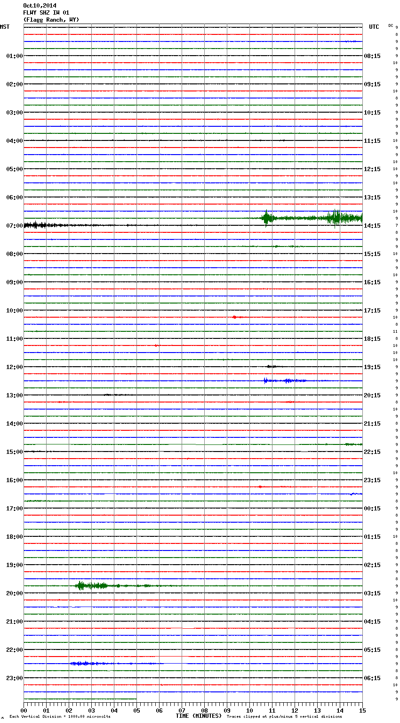
Task: Click the TIME (MINUTES) axis title
Action: point(199,716)
